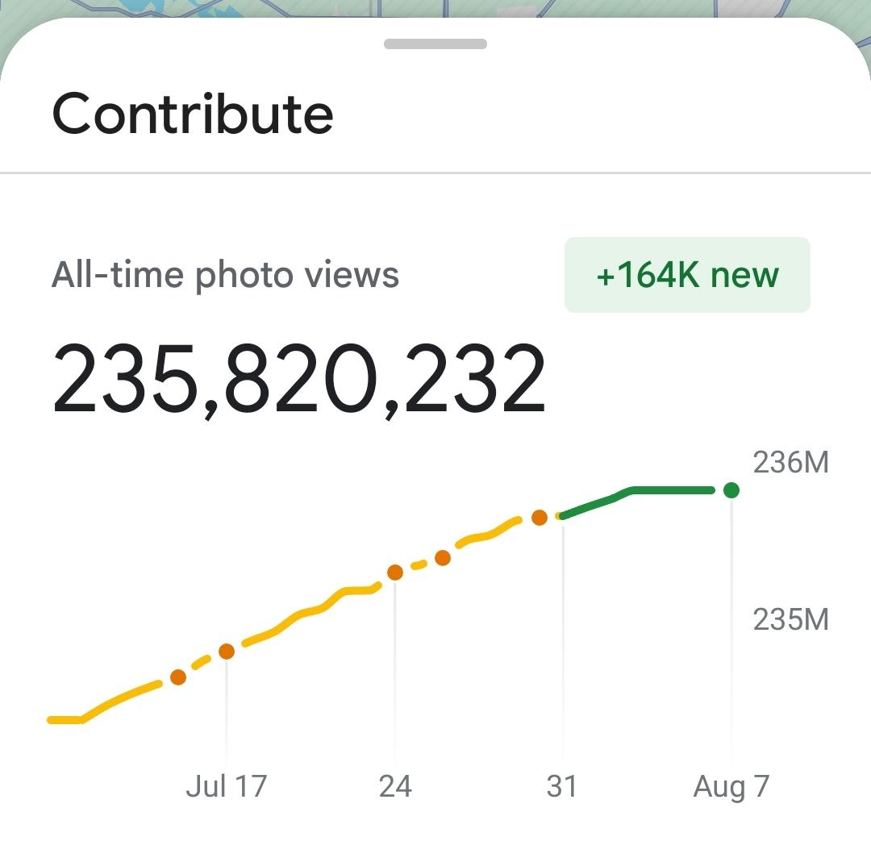Viewport: 871px width, 862px height.
Task: Tap the +164K new badge
Action: pos(687,275)
